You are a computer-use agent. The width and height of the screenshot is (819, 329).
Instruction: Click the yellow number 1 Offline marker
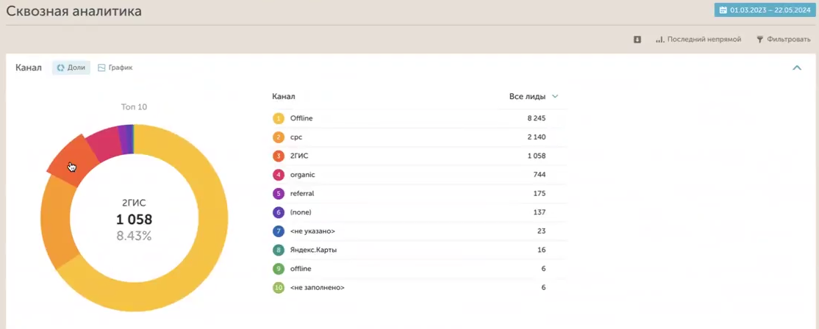(x=279, y=118)
